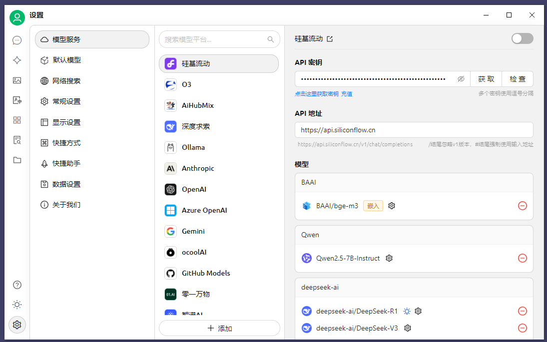The width and height of the screenshot is (547, 342).
Task: Select the Agents sparkle icon in sidebar
Action: 16,60
